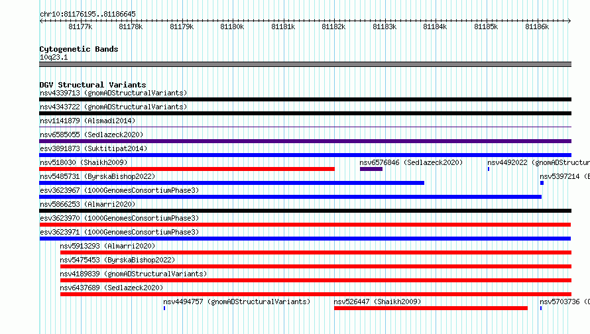Click the chr10:81176195..81186645 coordinate label

click(88, 15)
